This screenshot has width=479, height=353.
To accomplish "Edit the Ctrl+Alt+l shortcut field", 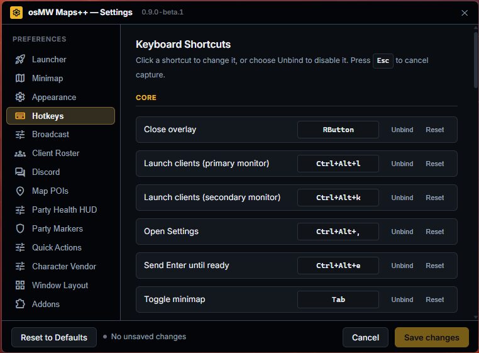I will pos(338,164).
